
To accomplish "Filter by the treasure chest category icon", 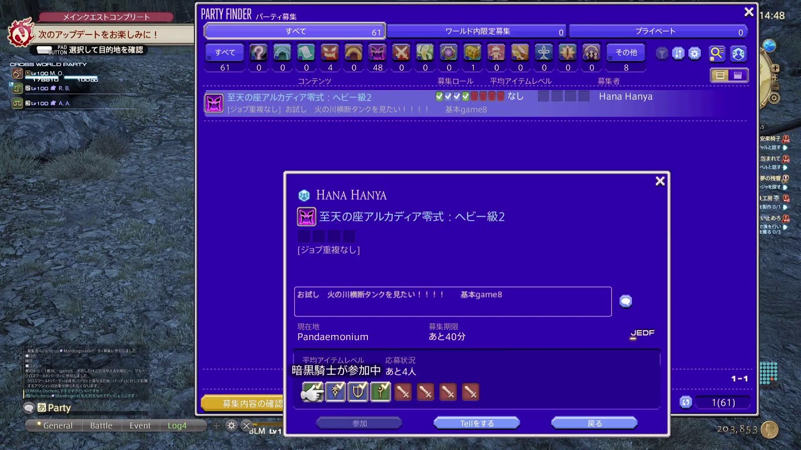I will tap(472, 52).
